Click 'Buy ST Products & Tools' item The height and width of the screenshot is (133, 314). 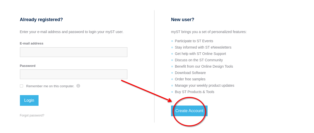194,92
